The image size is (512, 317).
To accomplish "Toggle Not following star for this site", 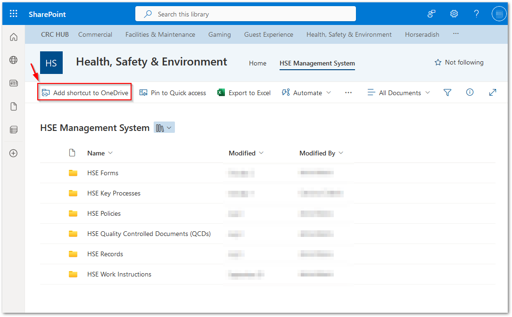I will click(x=459, y=62).
